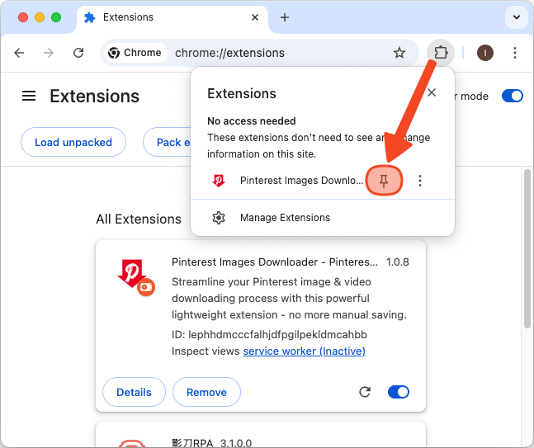Image resolution: width=534 pixels, height=448 pixels.
Task: Open Details for Pinterest Images Downloader
Action: click(134, 392)
